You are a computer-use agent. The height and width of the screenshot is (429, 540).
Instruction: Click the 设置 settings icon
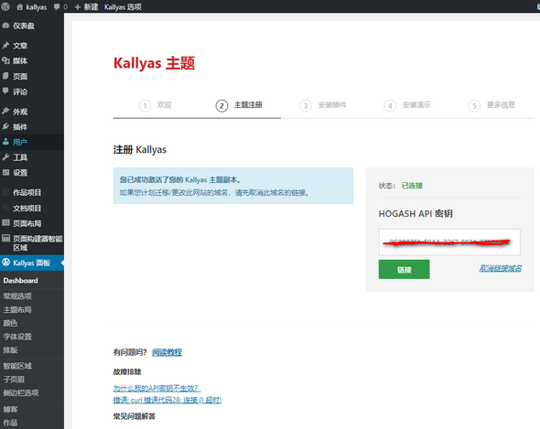tap(5, 172)
